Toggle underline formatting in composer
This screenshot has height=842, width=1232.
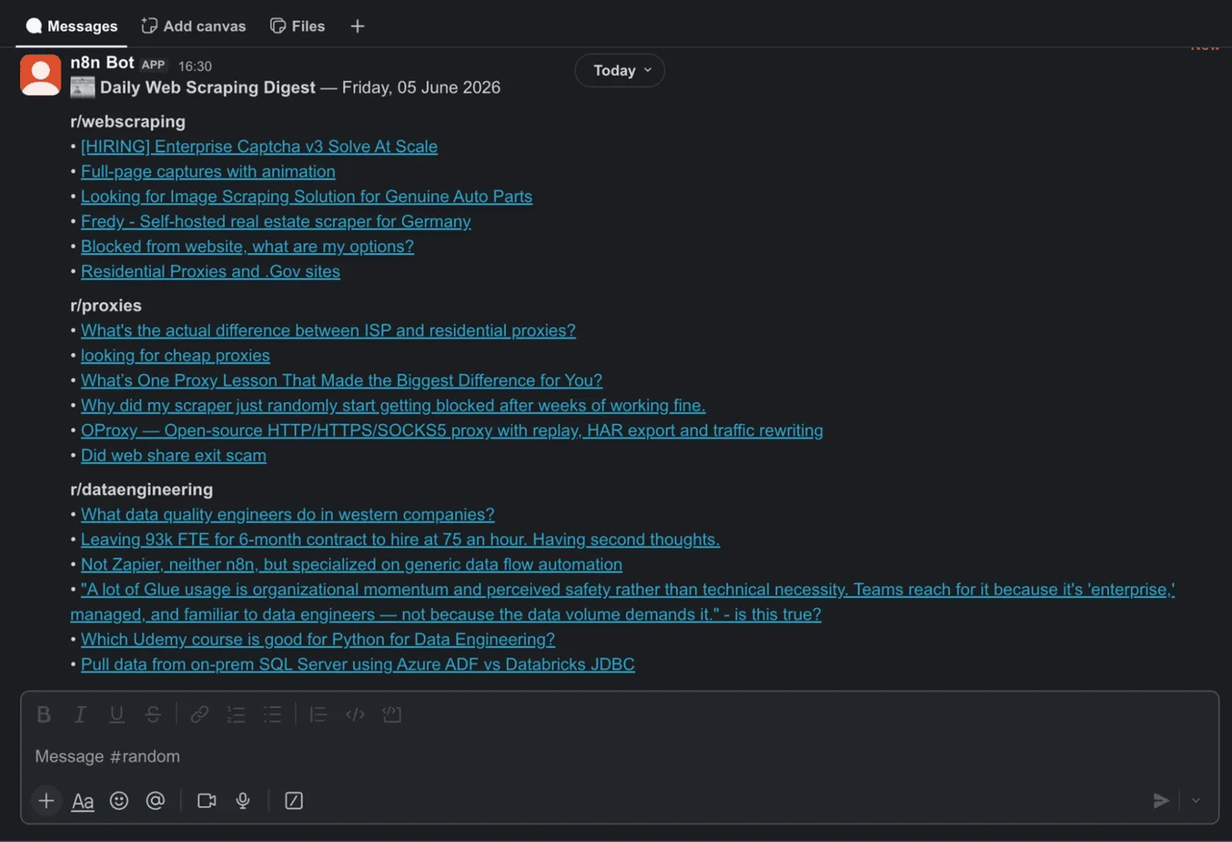point(117,715)
